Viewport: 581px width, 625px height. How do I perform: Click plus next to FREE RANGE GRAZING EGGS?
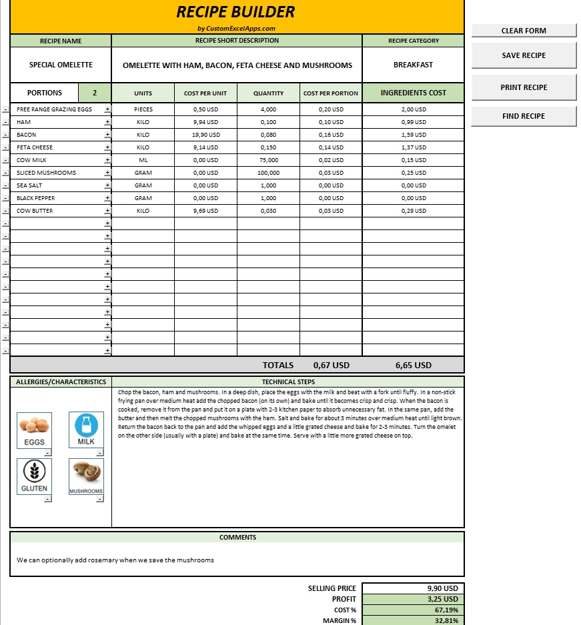pos(107,109)
